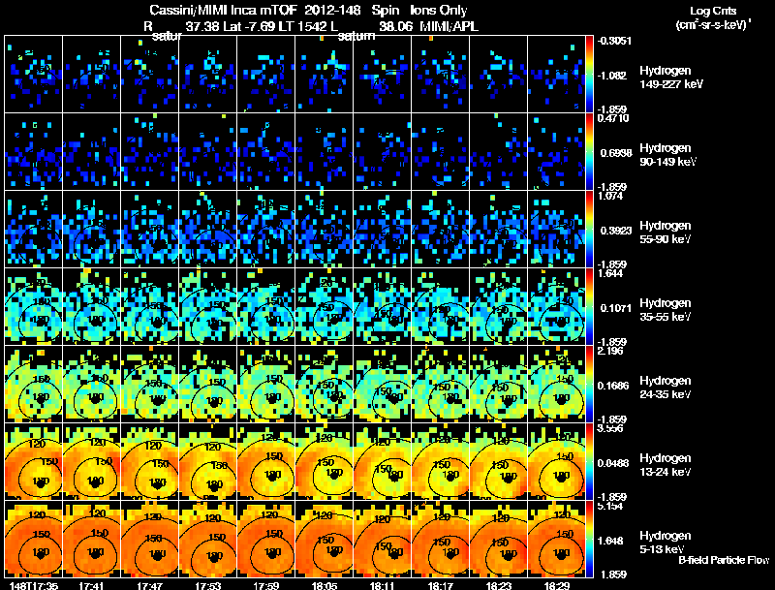Image resolution: width=775 pixels, height=590 pixels.
Task: Click the Hydrogen 55-90 keV color scale
Action: pyautogui.click(x=589, y=230)
